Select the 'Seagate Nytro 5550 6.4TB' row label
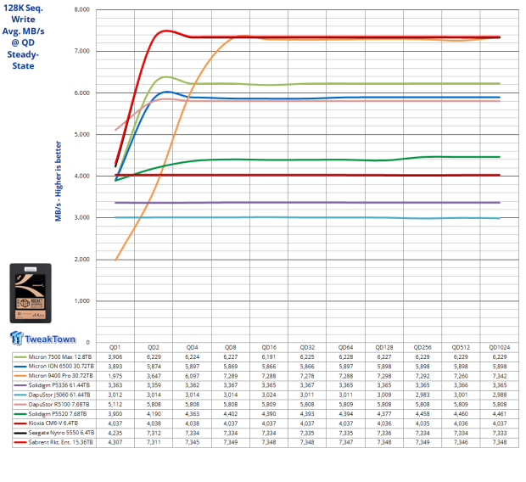This screenshot has width=526, height=482. click(x=61, y=433)
